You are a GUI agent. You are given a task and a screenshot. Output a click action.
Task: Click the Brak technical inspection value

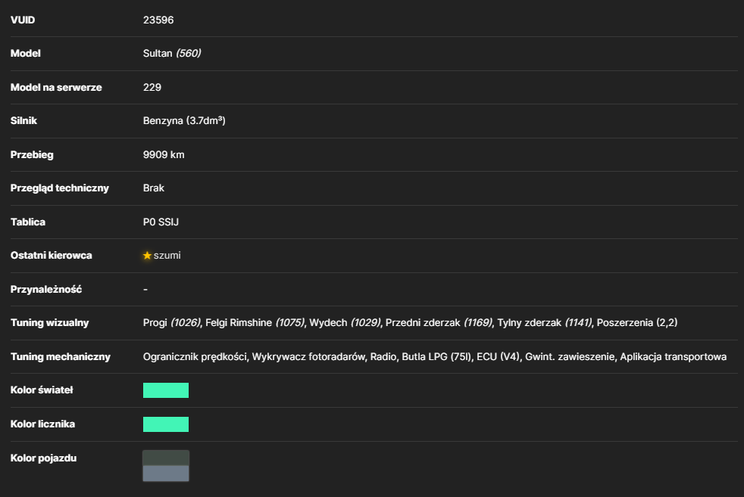pos(153,188)
